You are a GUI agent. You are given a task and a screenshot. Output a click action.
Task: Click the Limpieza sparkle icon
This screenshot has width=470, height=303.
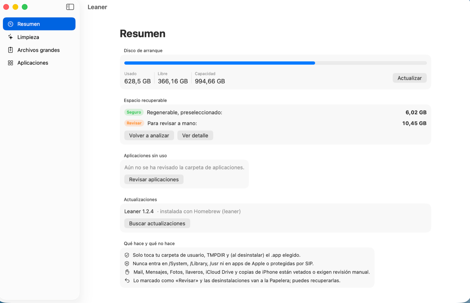click(10, 37)
